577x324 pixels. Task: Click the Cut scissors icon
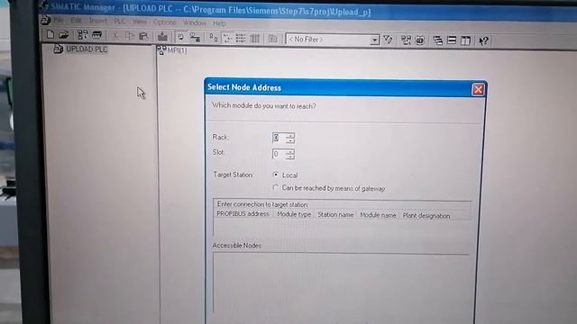click(x=115, y=36)
